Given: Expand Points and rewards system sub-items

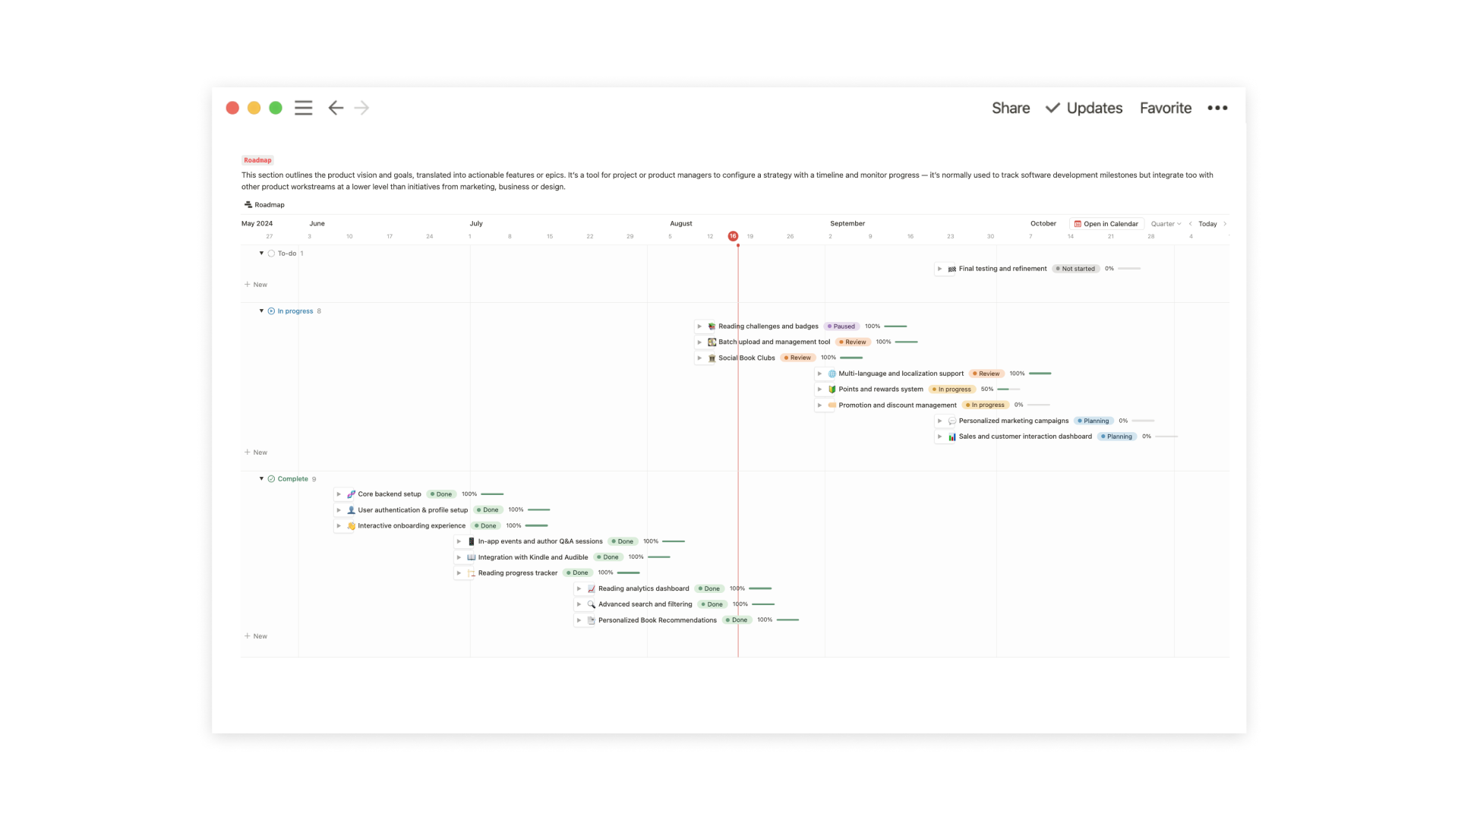Looking at the screenshot, I should point(819,389).
